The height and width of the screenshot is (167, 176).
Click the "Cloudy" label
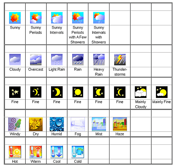15,69
